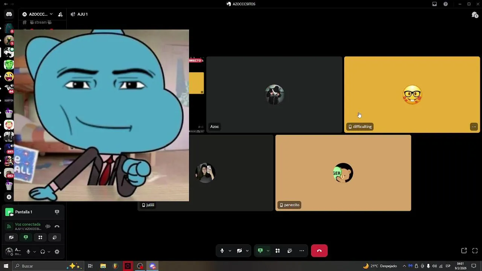The width and height of the screenshot is (482, 271).
Task: Click Voz conectada status text
Action: pos(27,224)
